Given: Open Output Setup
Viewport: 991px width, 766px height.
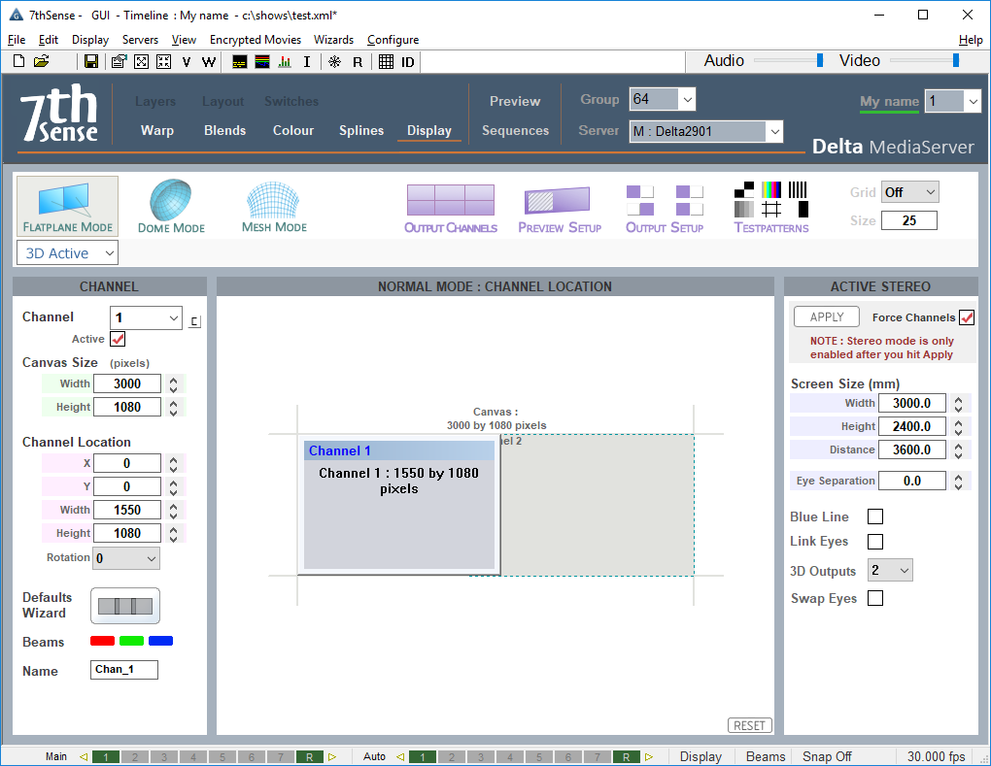Looking at the screenshot, I should tap(665, 209).
